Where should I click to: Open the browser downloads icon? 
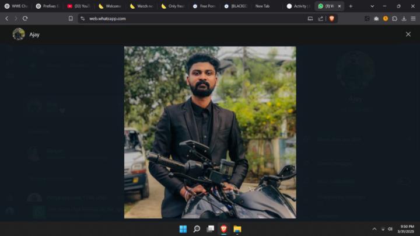point(404,18)
